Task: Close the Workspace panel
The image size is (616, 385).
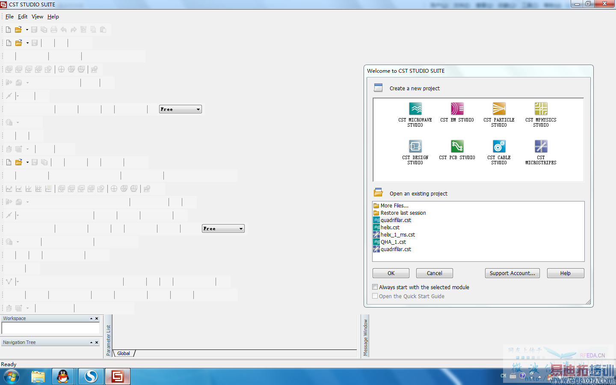Action: [97, 318]
